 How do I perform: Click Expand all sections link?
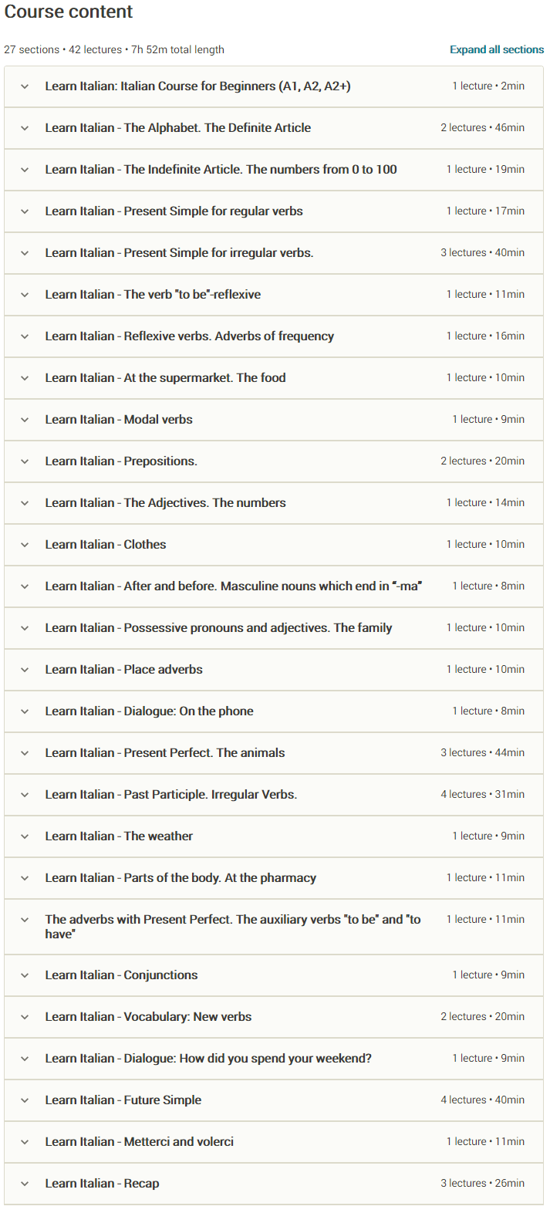497,49
